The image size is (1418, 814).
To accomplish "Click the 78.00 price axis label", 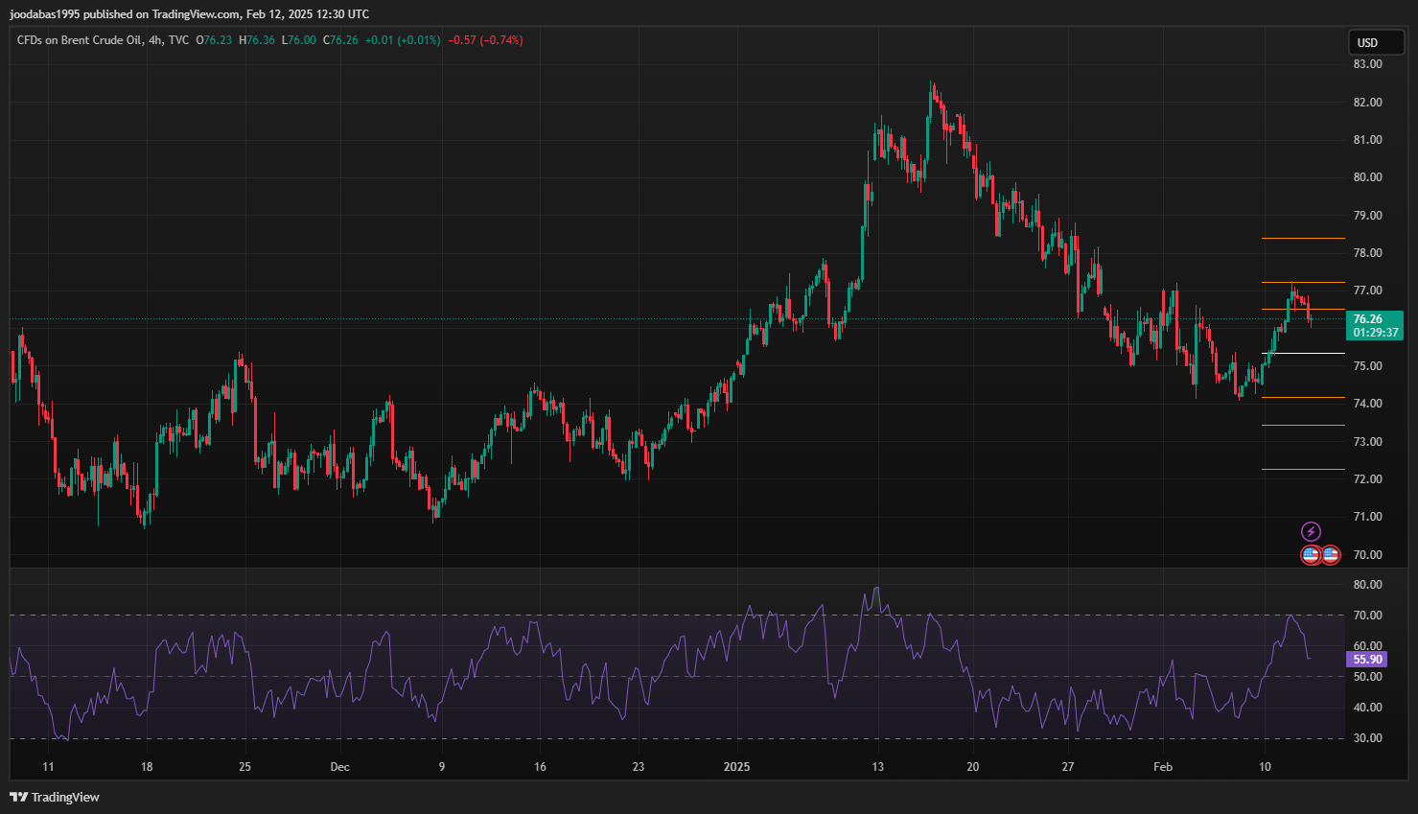I will pyautogui.click(x=1367, y=253).
